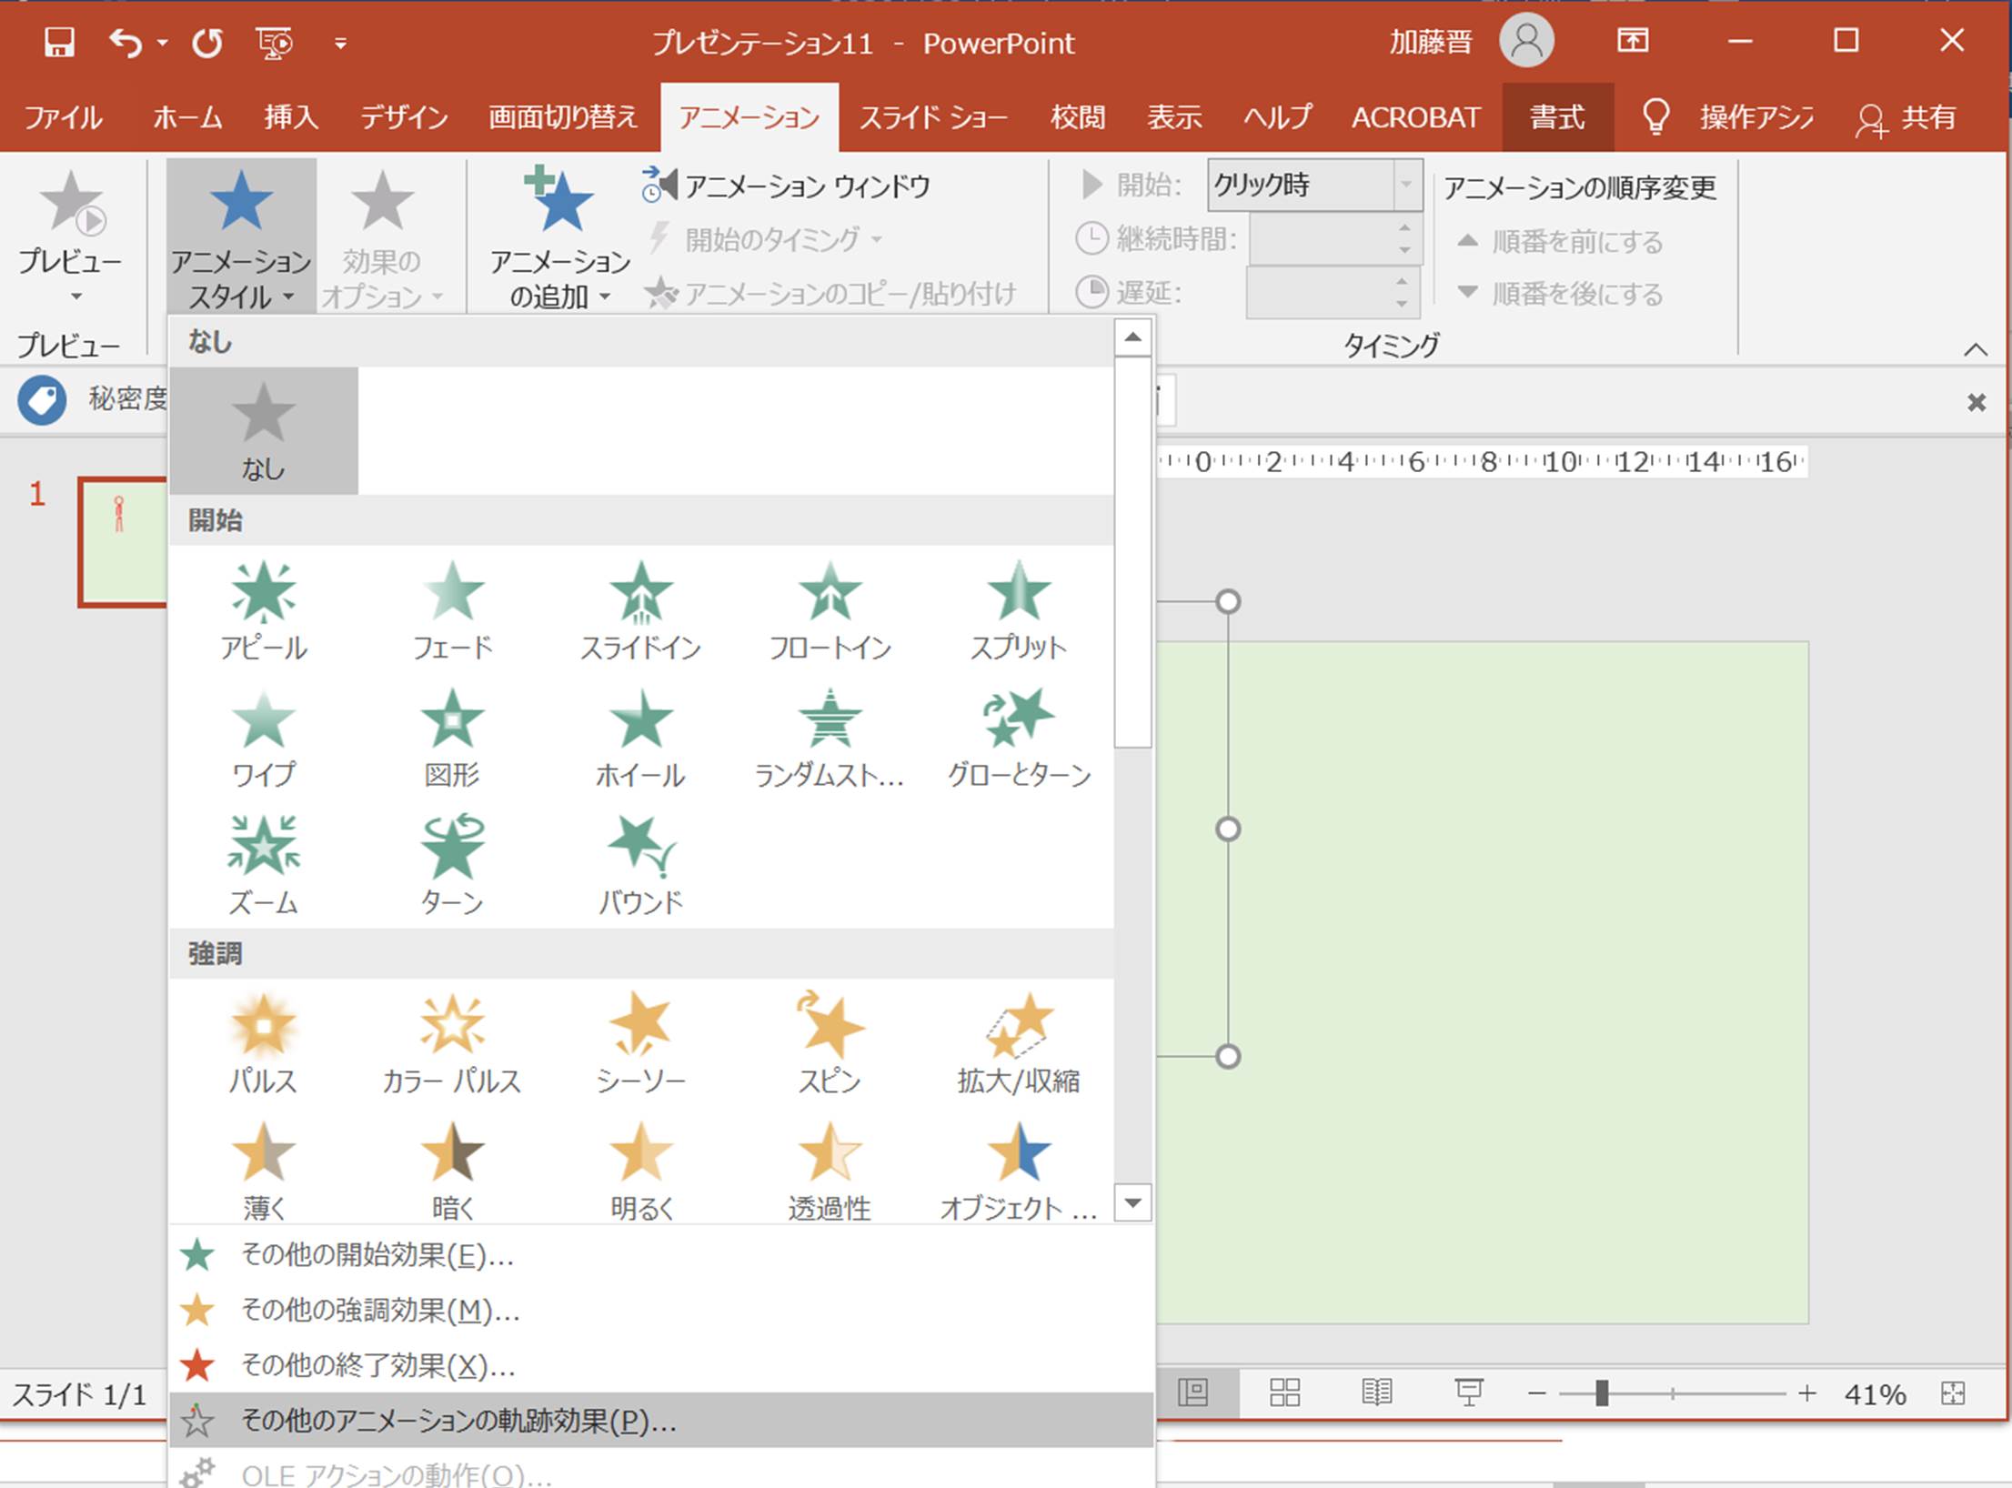
Task: Switch to reading view icon
Action: coord(1376,1392)
